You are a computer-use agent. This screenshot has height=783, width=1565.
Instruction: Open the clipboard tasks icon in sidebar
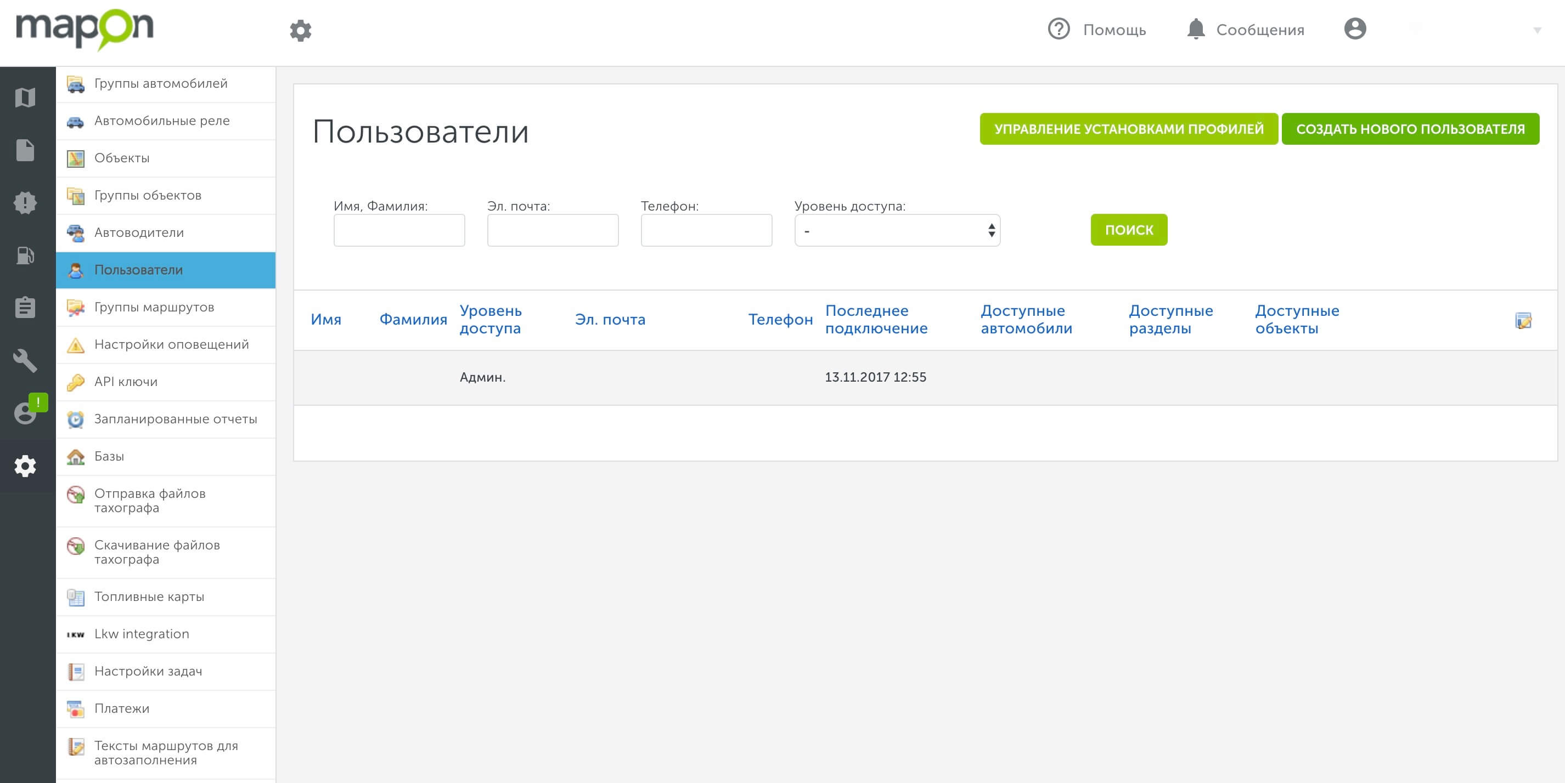tap(25, 307)
